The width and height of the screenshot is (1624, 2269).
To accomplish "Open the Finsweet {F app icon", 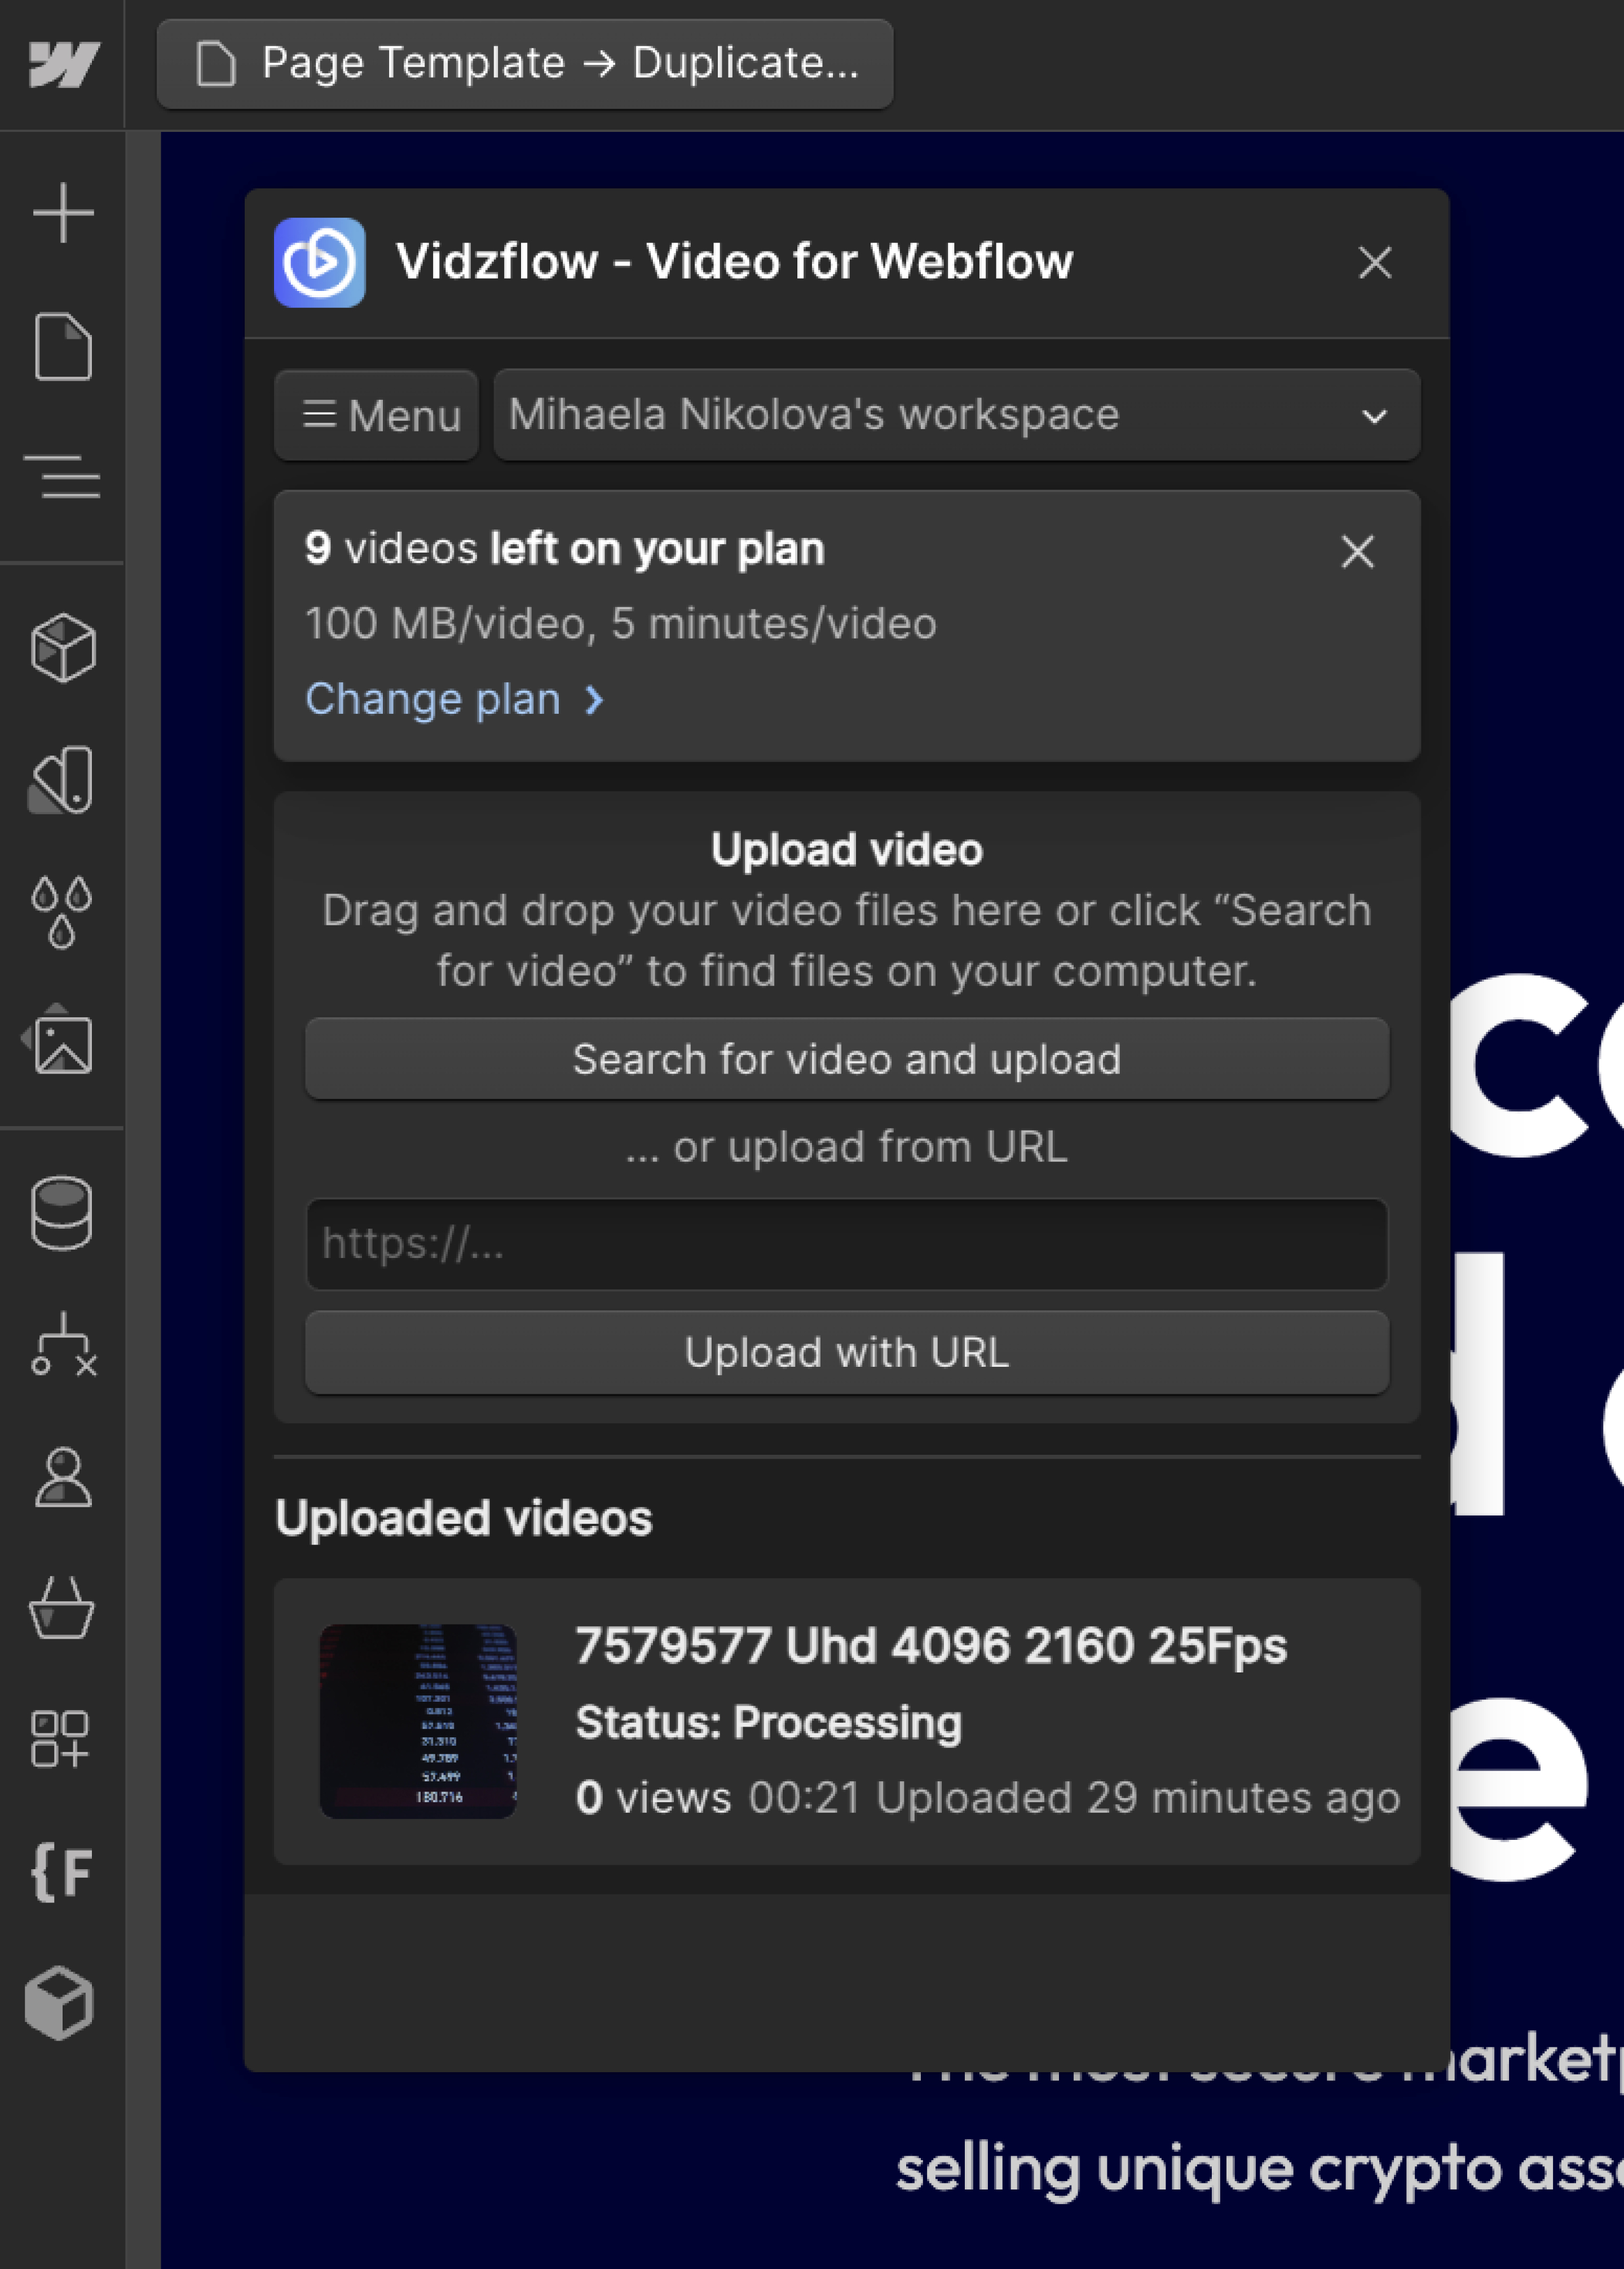I will tap(62, 1872).
